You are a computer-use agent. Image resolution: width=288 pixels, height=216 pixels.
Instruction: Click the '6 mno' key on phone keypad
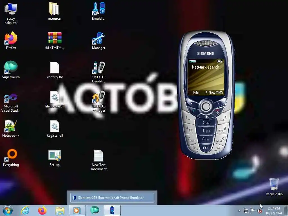[222, 130]
